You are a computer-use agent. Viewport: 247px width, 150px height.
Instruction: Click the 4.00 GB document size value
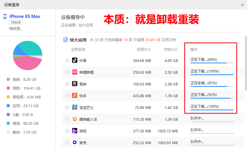(x=171, y=60)
